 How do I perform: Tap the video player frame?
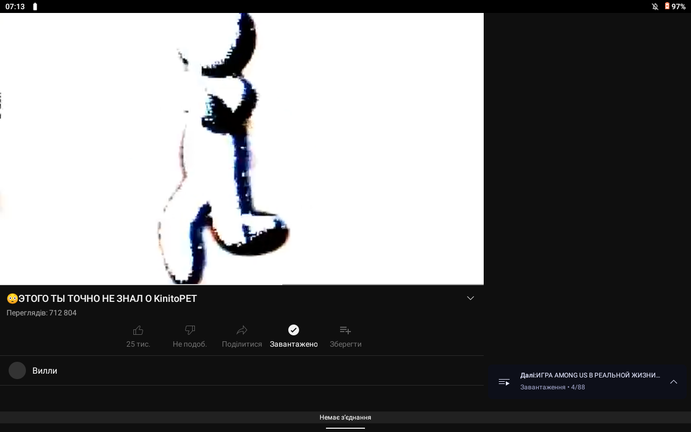pyautogui.click(x=242, y=148)
